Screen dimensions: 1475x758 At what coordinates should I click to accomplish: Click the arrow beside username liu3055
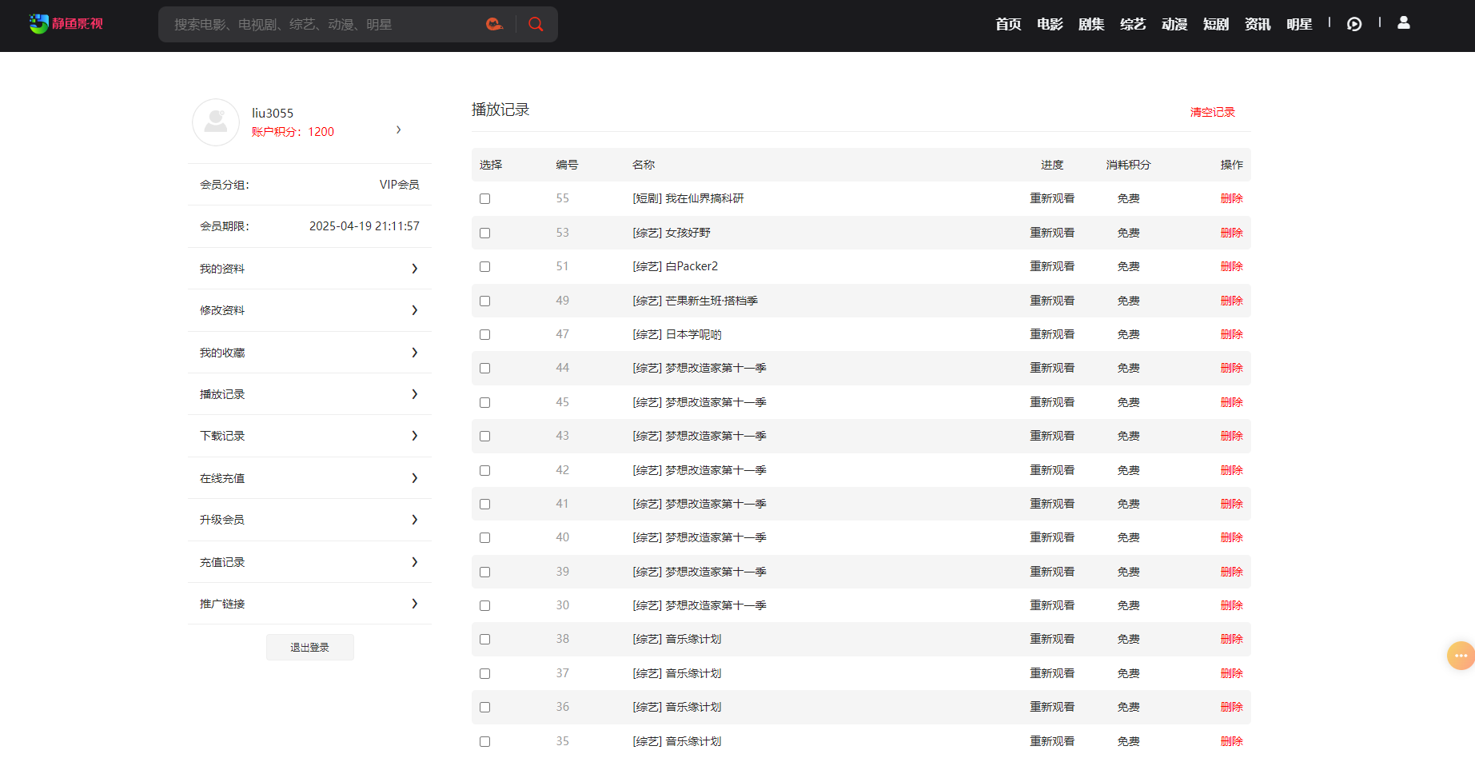click(x=399, y=130)
